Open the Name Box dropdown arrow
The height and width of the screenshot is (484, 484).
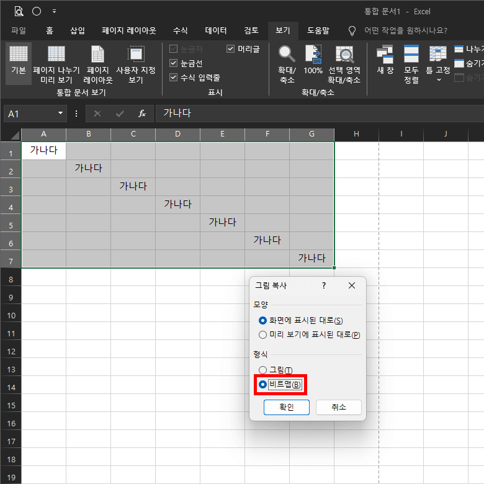pos(61,114)
